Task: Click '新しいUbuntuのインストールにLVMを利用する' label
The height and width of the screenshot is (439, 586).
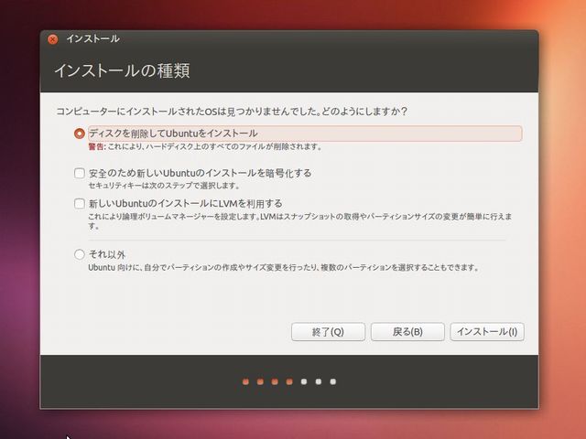Action: click(x=185, y=203)
